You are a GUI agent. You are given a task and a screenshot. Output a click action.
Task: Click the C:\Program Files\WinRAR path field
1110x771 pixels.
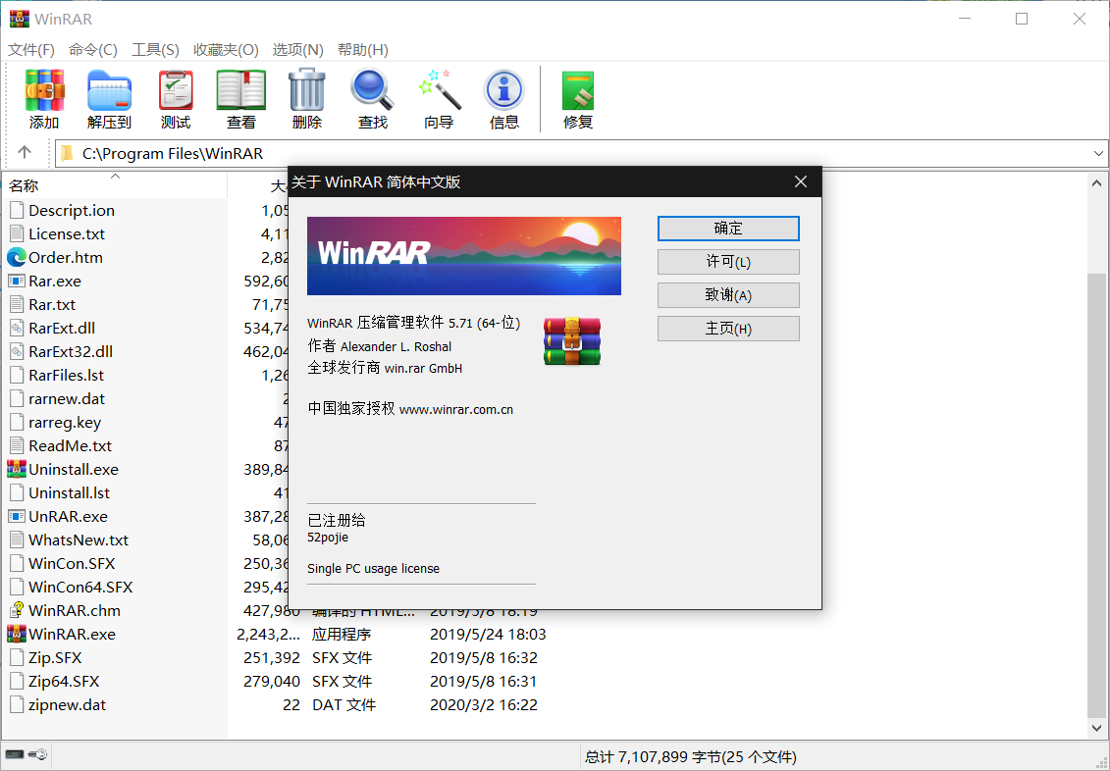coord(580,153)
